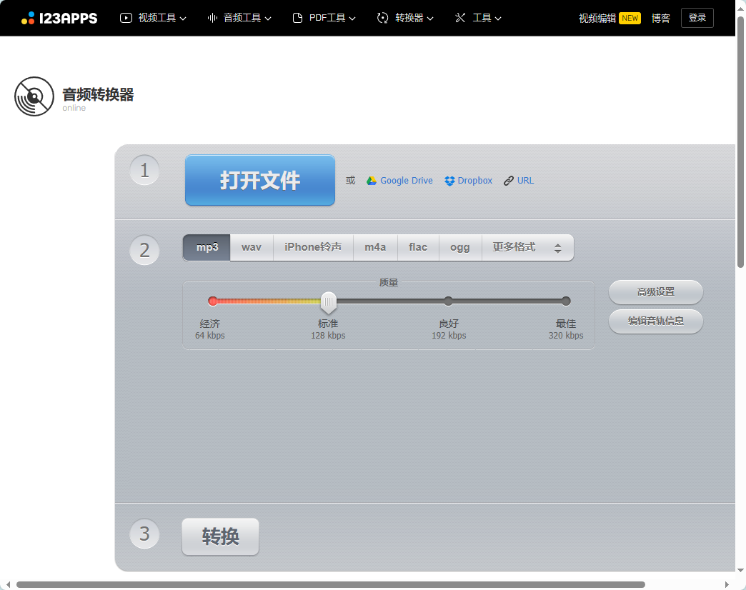Click the Dropbox icon
The image size is (746, 590).
tap(449, 181)
